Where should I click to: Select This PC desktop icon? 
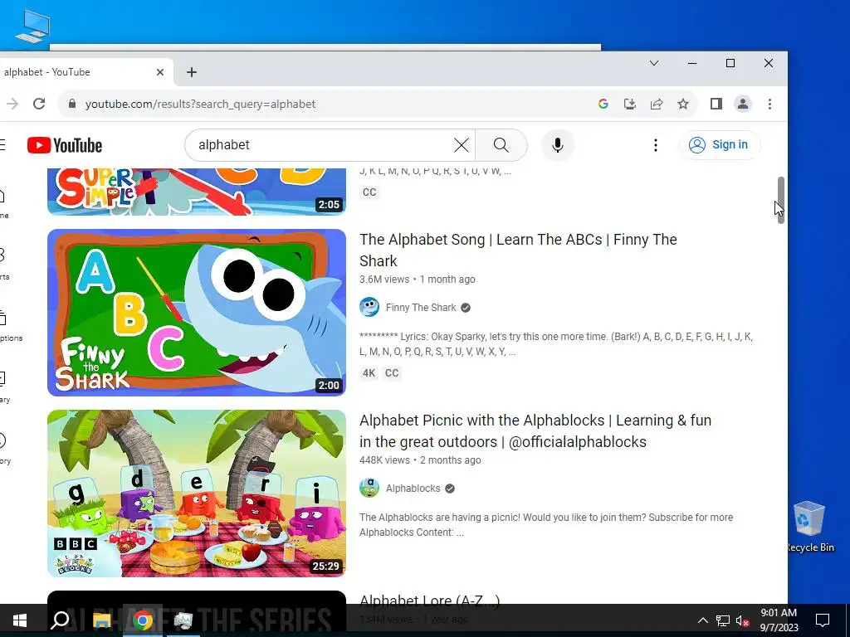click(x=32, y=26)
